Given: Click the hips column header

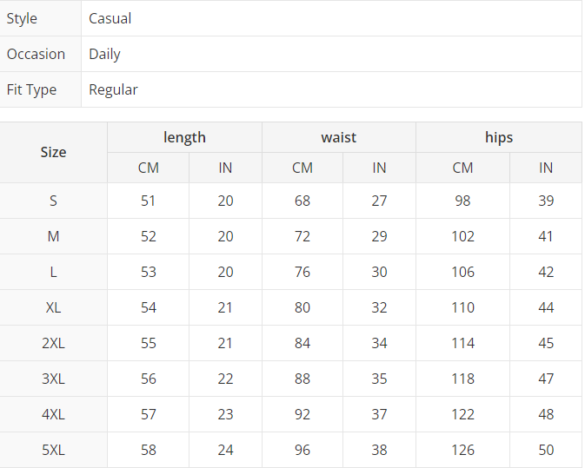Looking at the screenshot, I should click(499, 137).
